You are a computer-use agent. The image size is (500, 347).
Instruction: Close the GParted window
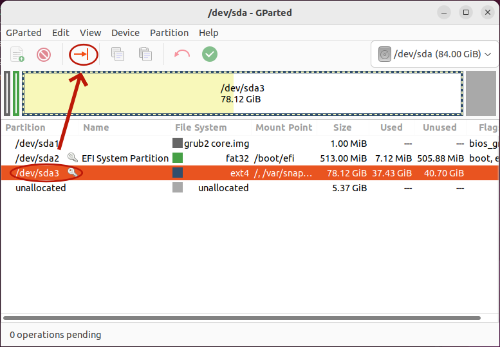pos(488,13)
